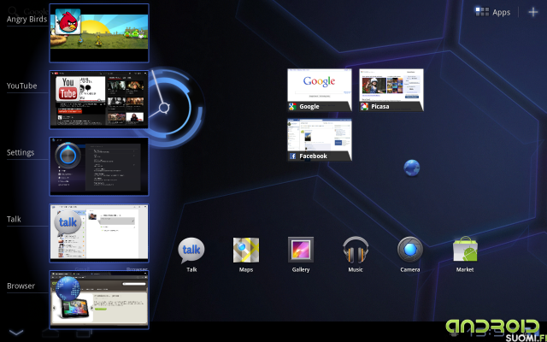Switch to Angry Birds recent app thumbnail
The height and width of the screenshot is (342, 547).
click(x=99, y=33)
